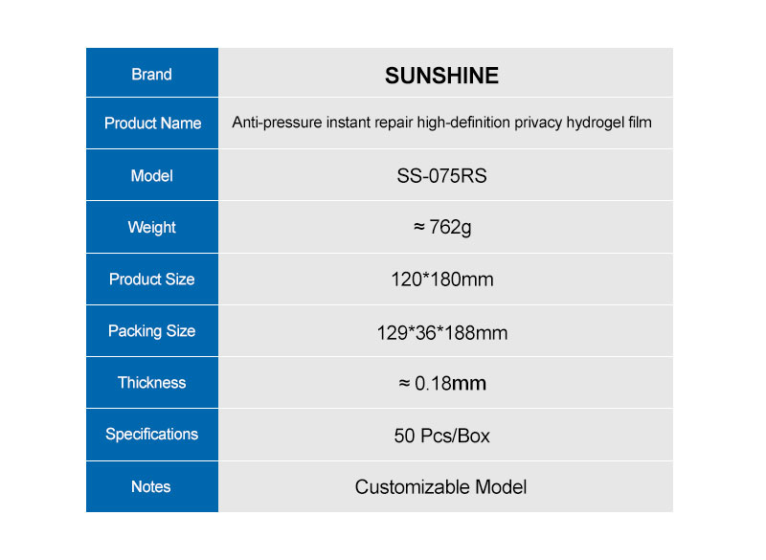This screenshot has width=766, height=560.
Task: Select the SUNSHINE brand name text
Action: coord(441,76)
